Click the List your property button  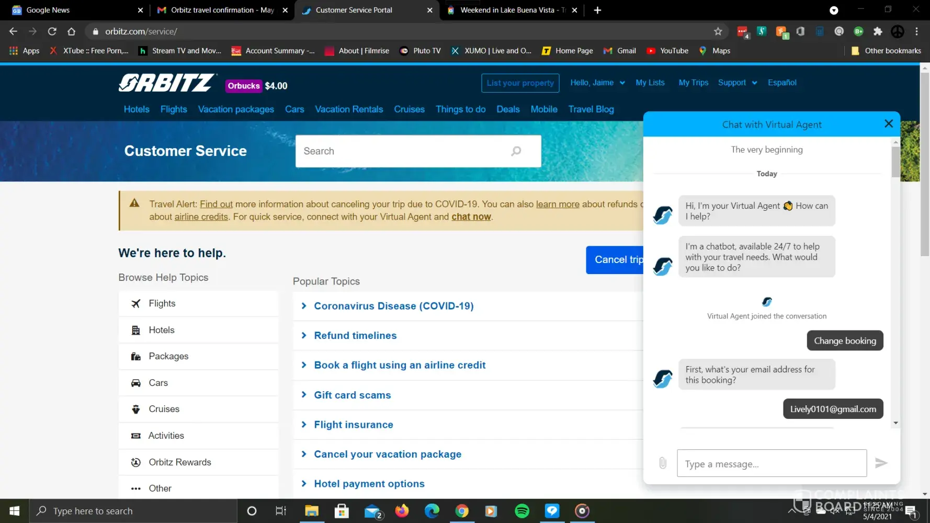[x=520, y=83]
